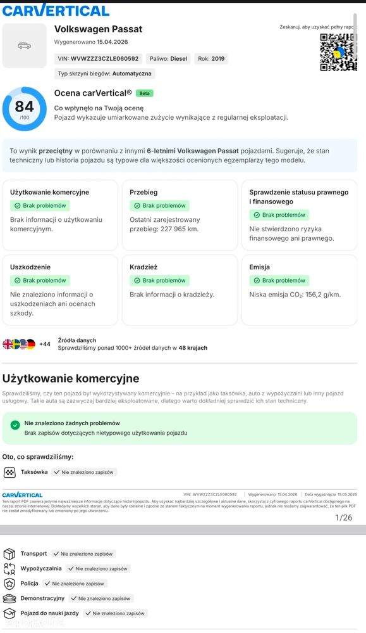Select the Beta badge next to Ocena carVertical
The image size is (366, 633).
click(145, 93)
